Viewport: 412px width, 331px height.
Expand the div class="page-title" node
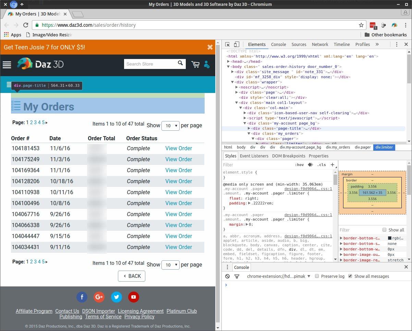tap(249, 128)
